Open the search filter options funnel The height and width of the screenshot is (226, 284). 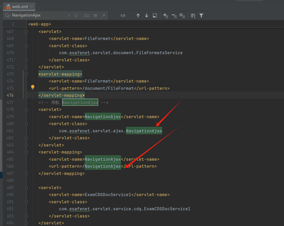click(x=201, y=15)
